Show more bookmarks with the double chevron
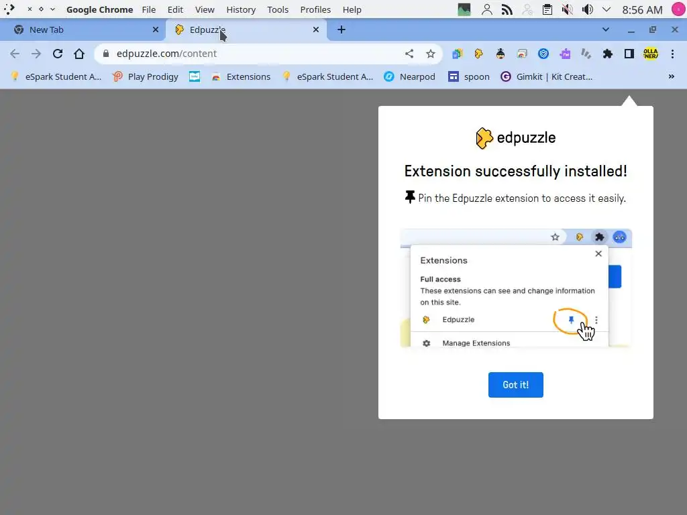Viewport: 687px width, 515px height. point(671,76)
